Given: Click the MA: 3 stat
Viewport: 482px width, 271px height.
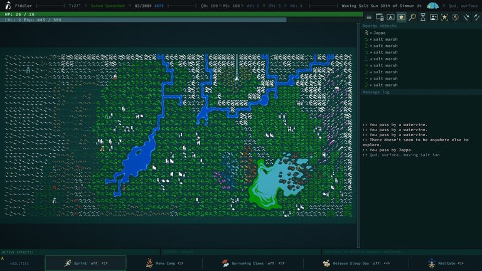Looking at the screenshot, I should click(296, 6).
